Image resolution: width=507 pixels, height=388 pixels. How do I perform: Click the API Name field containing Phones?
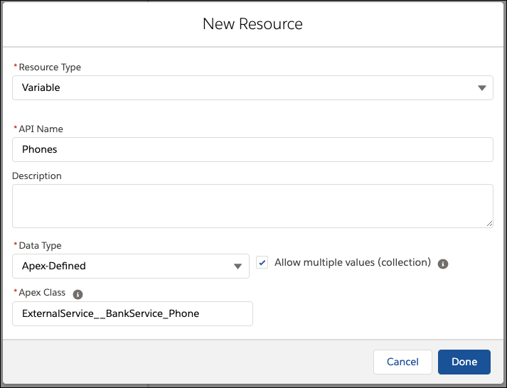point(252,149)
